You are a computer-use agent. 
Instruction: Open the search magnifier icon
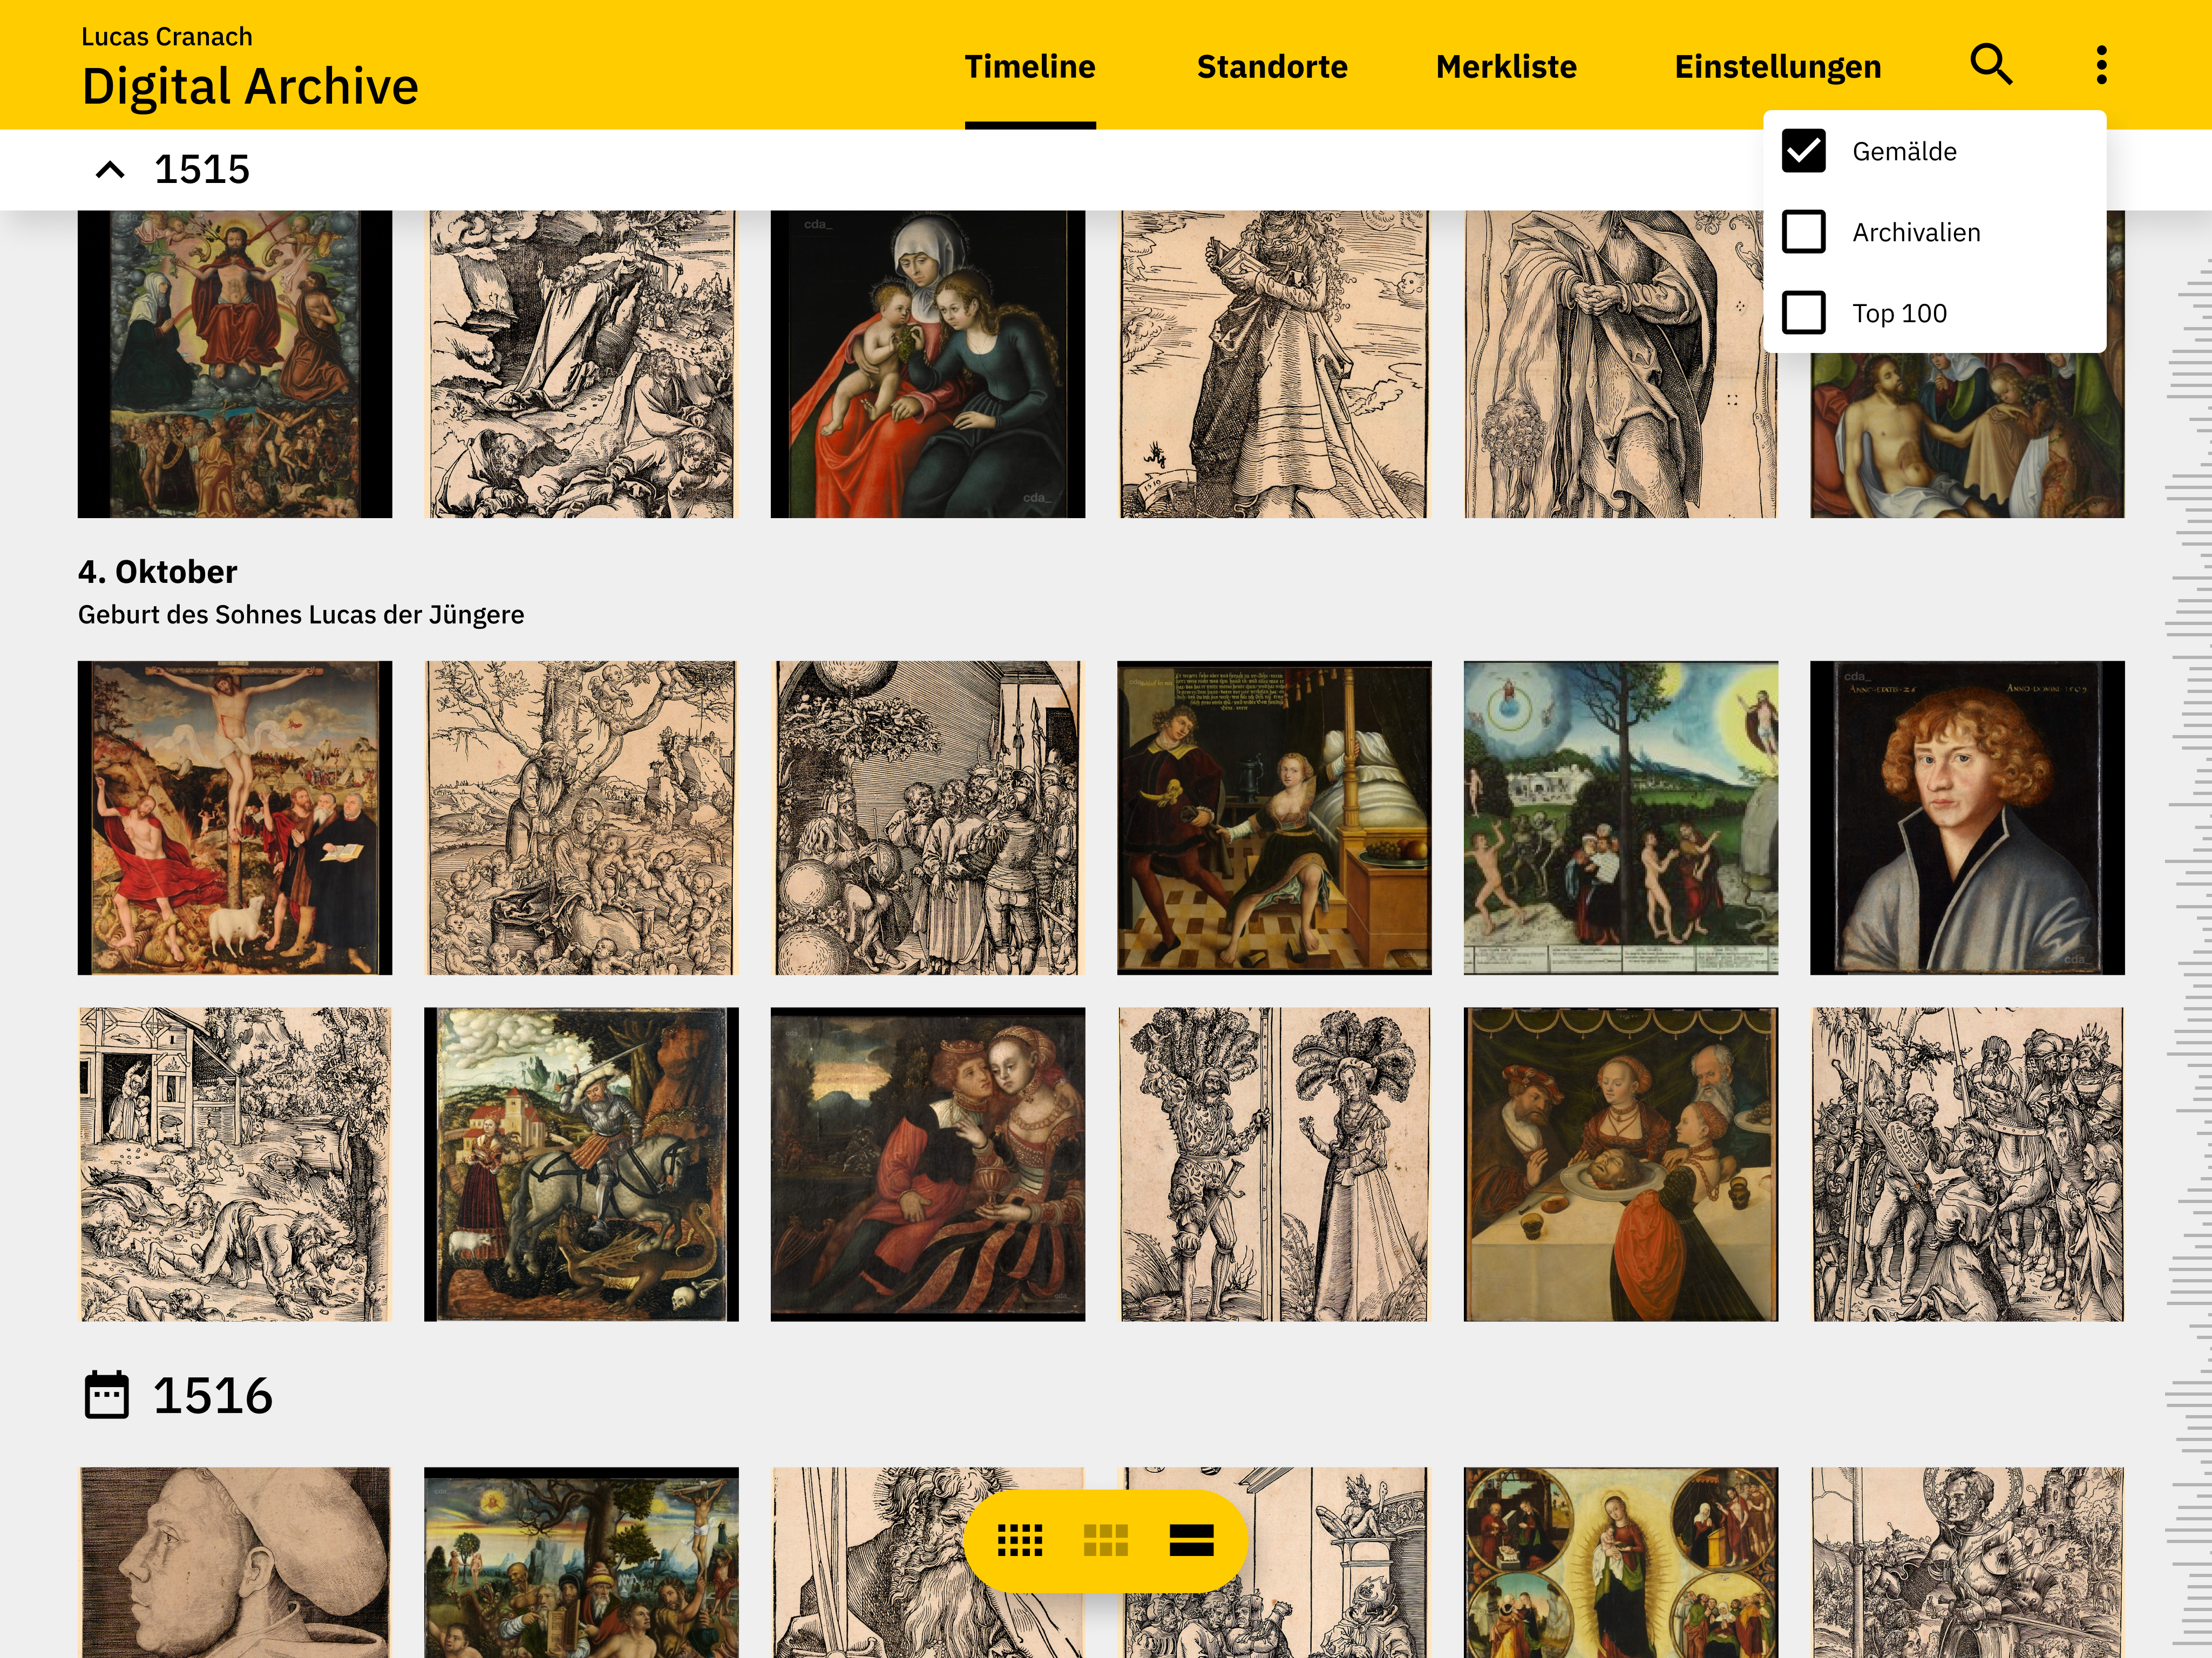[1990, 65]
